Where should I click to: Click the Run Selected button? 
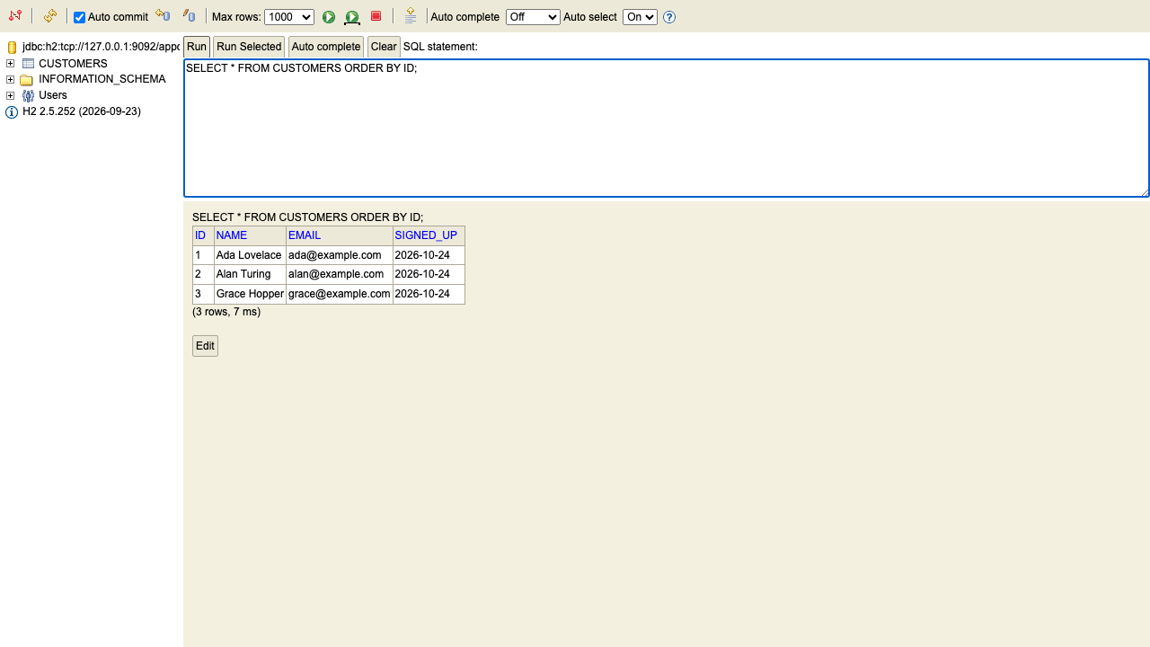coord(249,47)
